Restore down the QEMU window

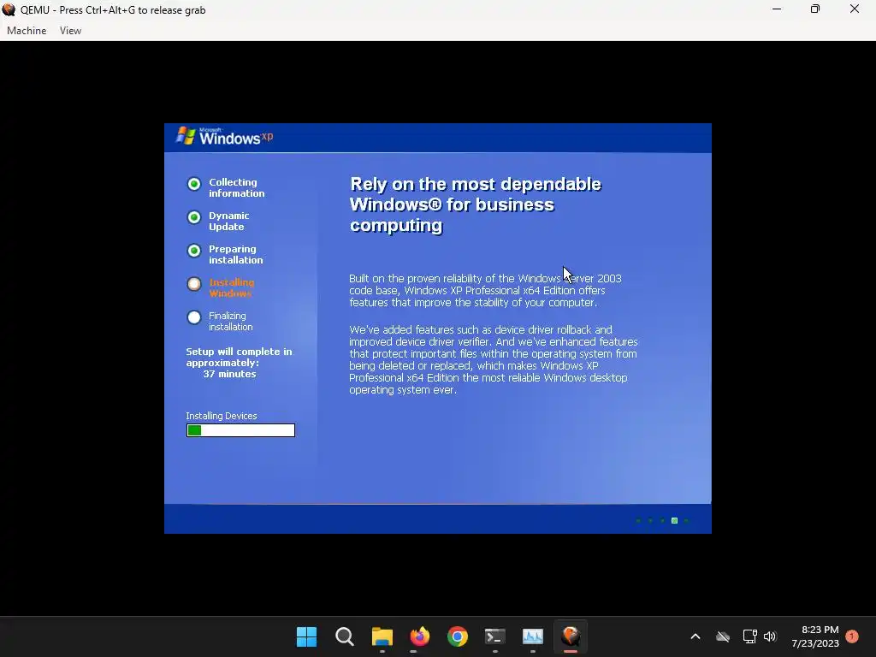[815, 9]
